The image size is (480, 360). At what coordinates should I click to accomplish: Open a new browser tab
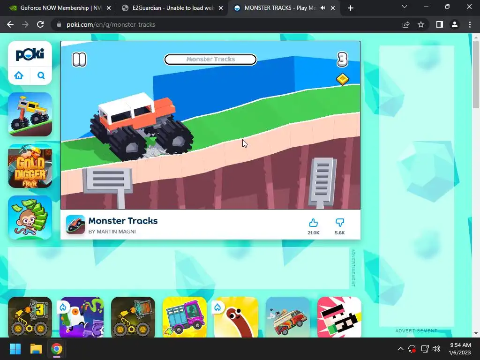click(x=351, y=8)
